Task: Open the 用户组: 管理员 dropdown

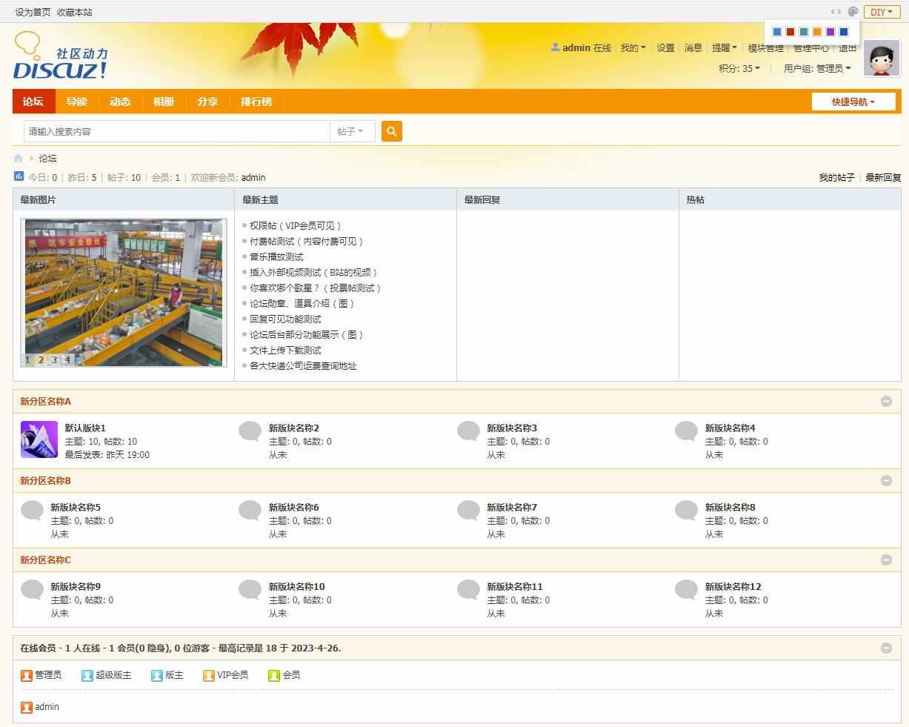Action: tap(817, 68)
